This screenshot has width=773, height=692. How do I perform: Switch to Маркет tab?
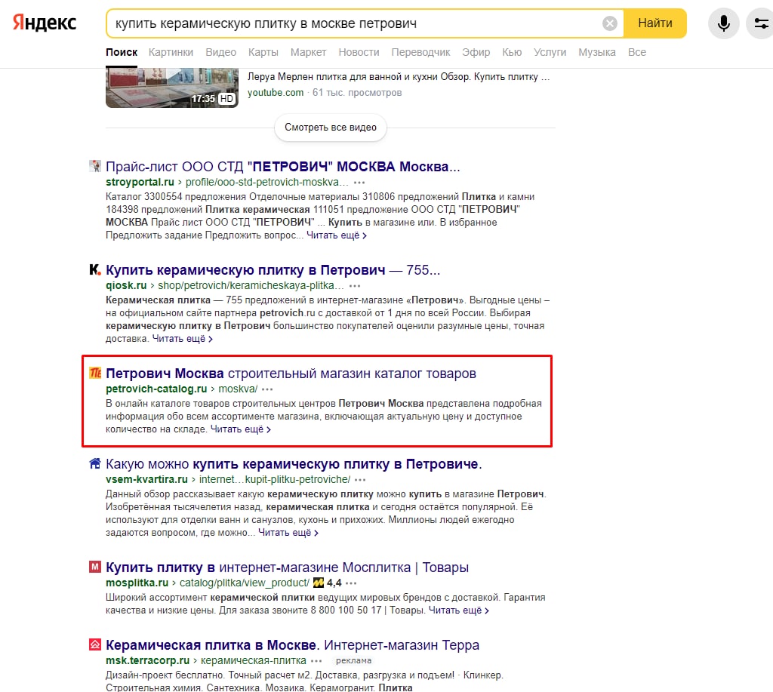pos(308,52)
